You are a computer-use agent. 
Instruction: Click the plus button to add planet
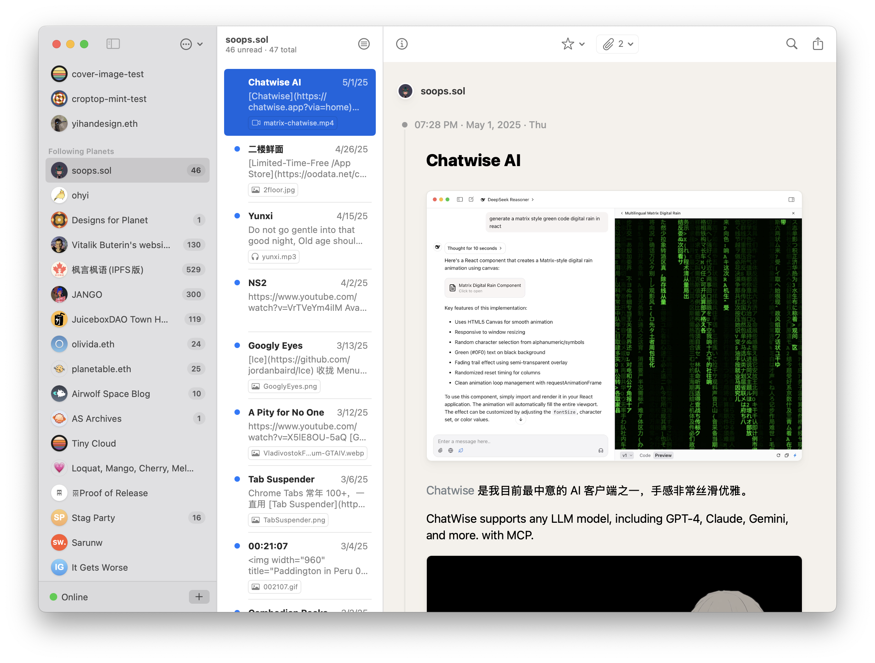199,596
